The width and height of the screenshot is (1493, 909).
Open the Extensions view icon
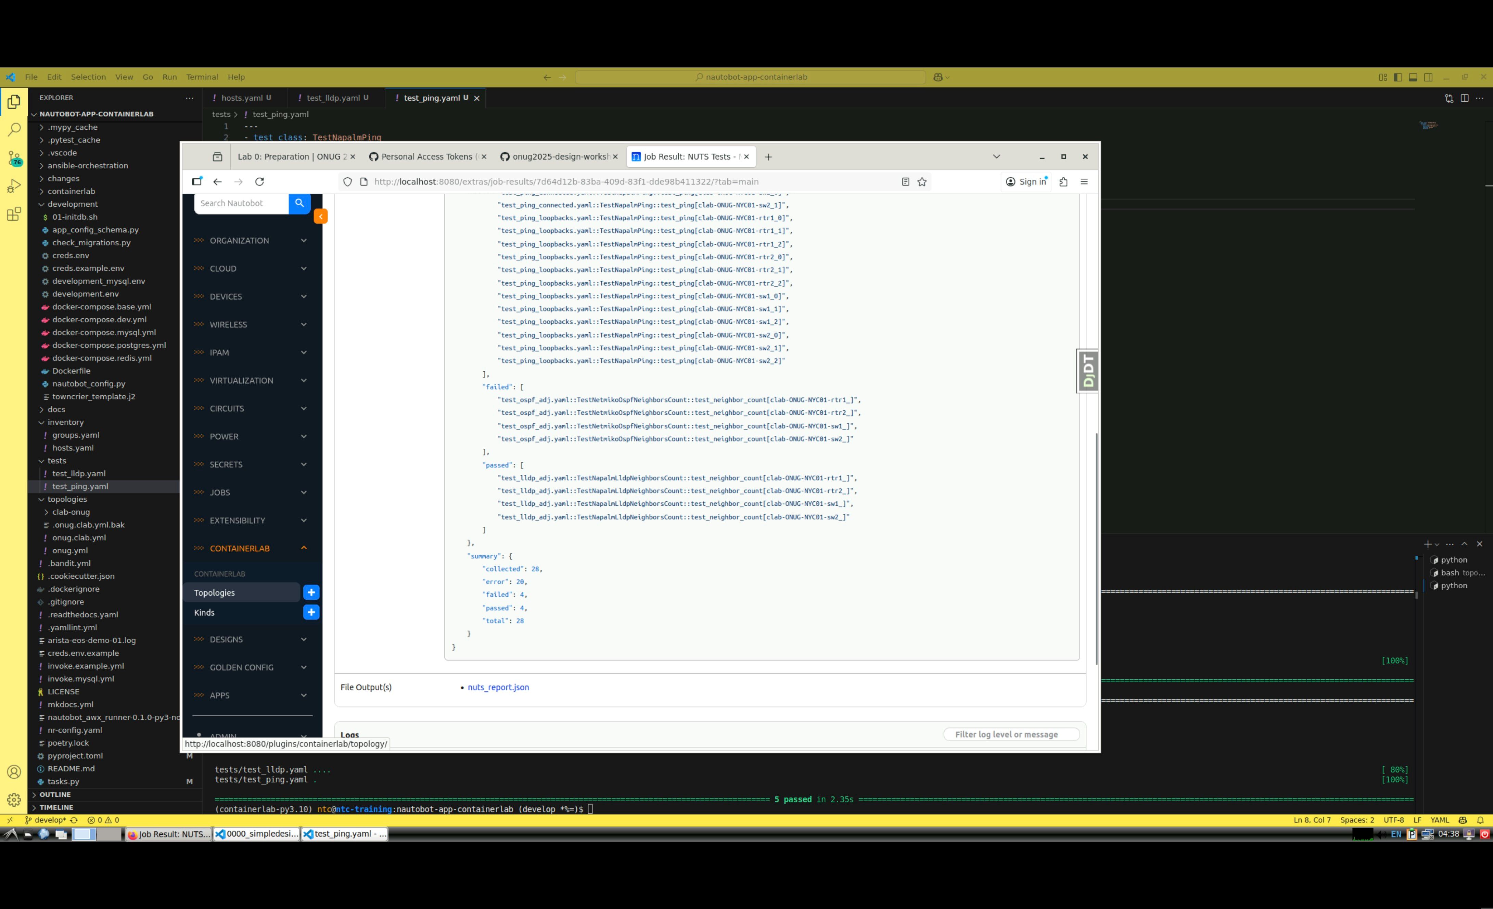tap(14, 214)
